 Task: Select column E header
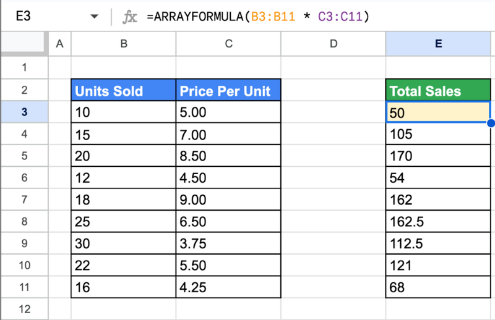[438, 44]
